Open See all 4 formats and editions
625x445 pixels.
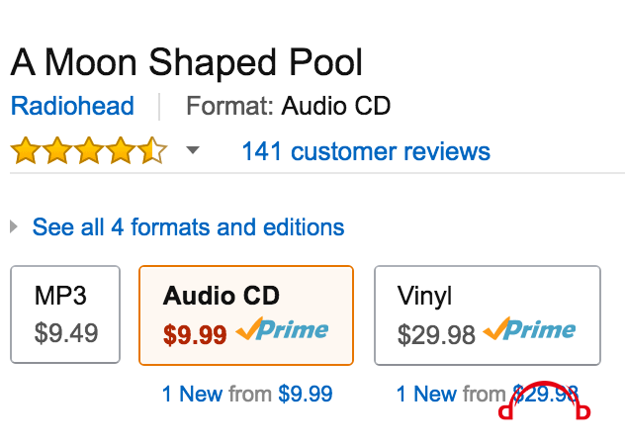pyautogui.click(x=188, y=226)
